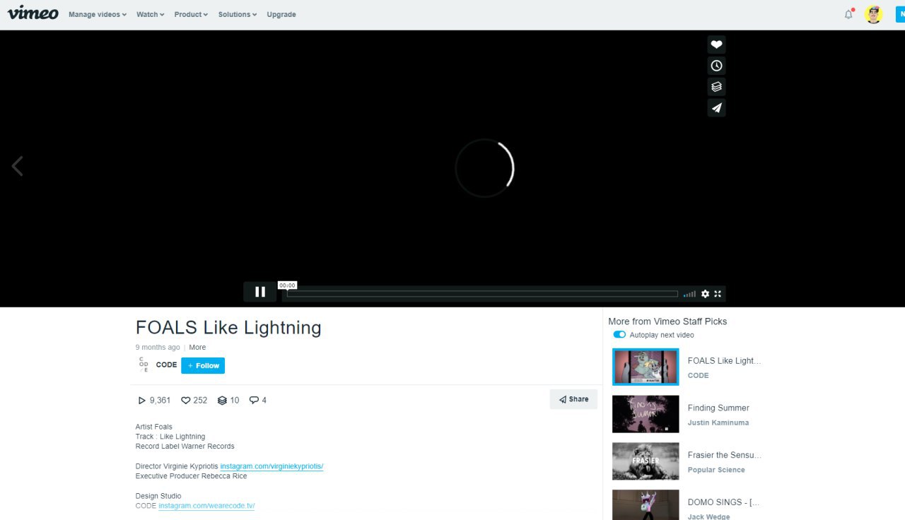Click the Share button
This screenshot has height=520, width=905.
pyautogui.click(x=573, y=399)
